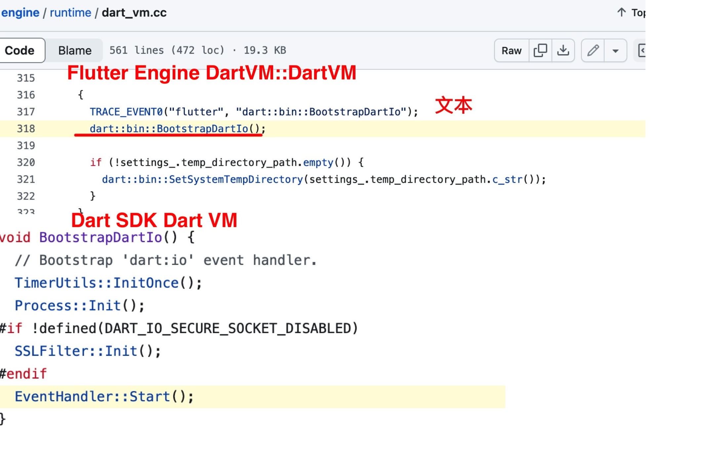Click SetSystemTempDirectory symbol on line 321
Image resolution: width=703 pixels, height=452 pixels.
(x=236, y=179)
